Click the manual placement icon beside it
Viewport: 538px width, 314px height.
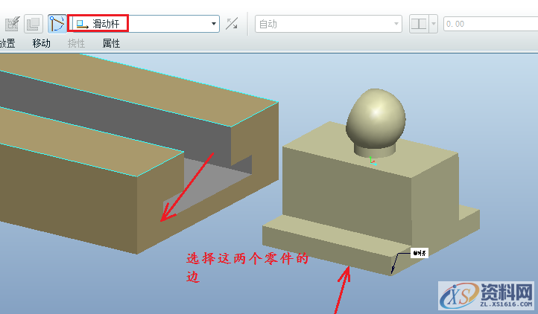[34, 24]
